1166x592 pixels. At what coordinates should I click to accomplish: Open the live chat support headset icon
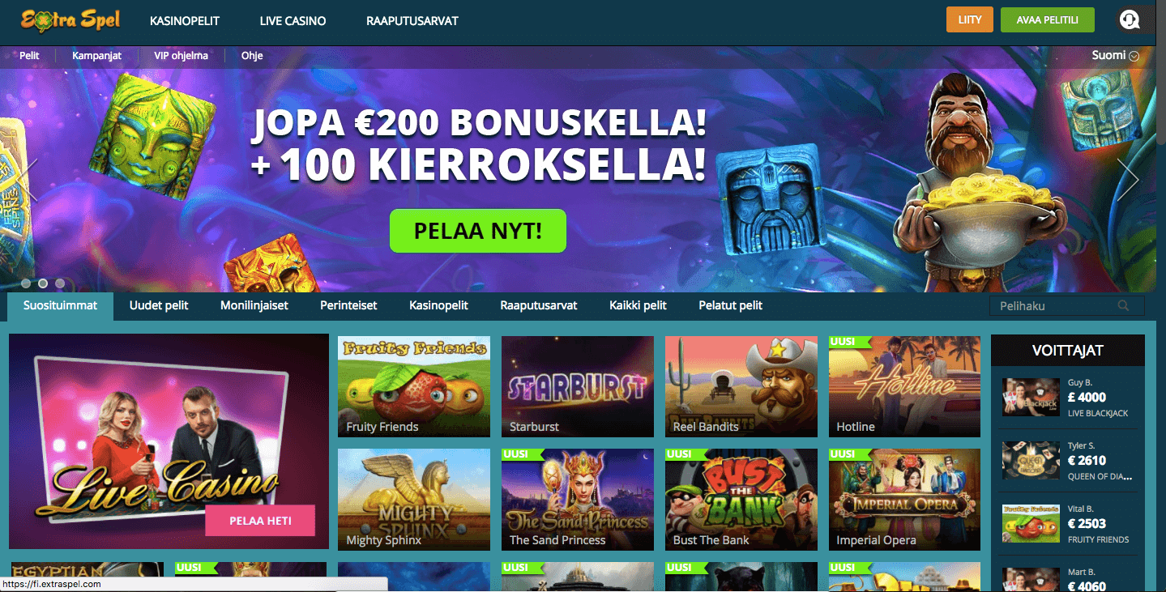click(x=1129, y=20)
